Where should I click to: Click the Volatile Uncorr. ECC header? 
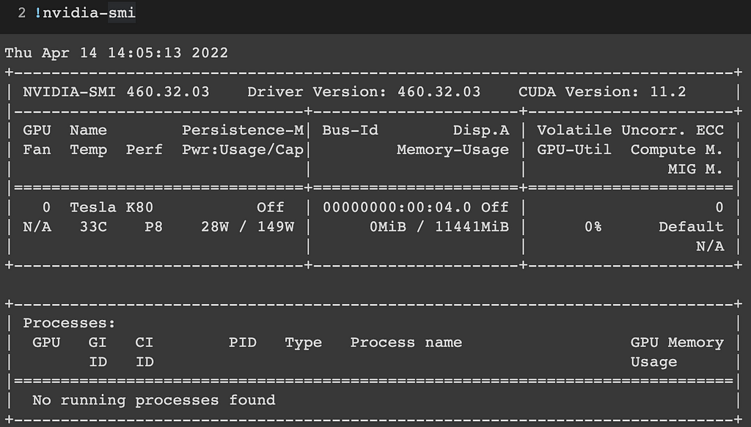tap(630, 130)
